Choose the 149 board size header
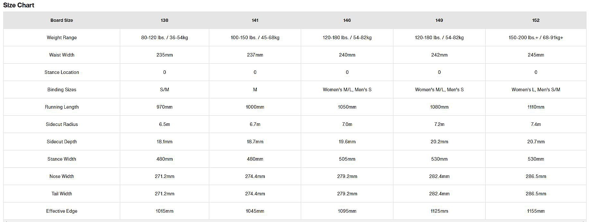The image size is (591, 222). [x=439, y=20]
